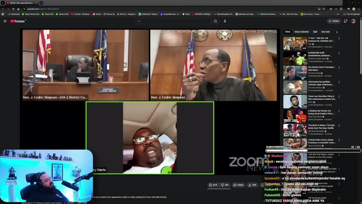This screenshot has height=204, width=362.
Task: Open browser home page icon
Action: (x=18, y=9)
